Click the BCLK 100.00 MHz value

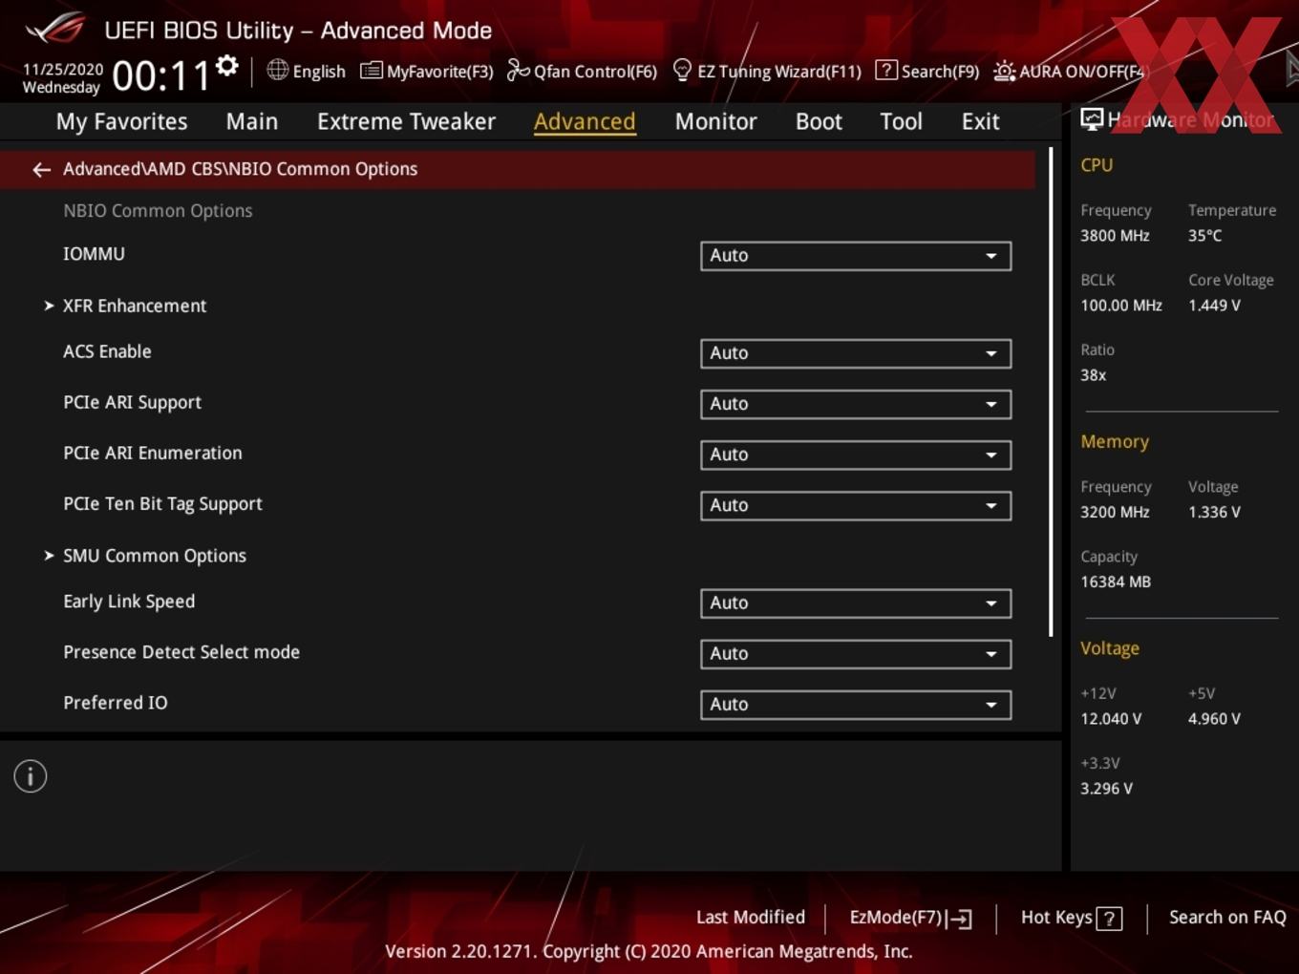(x=1121, y=306)
